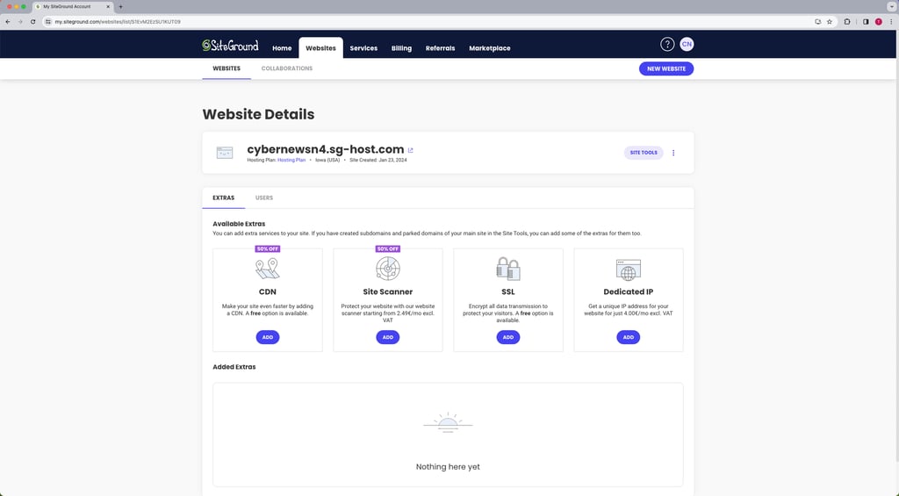Click the 50% OFF badge on CDN
899x496 pixels.
pyautogui.click(x=268, y=248)
